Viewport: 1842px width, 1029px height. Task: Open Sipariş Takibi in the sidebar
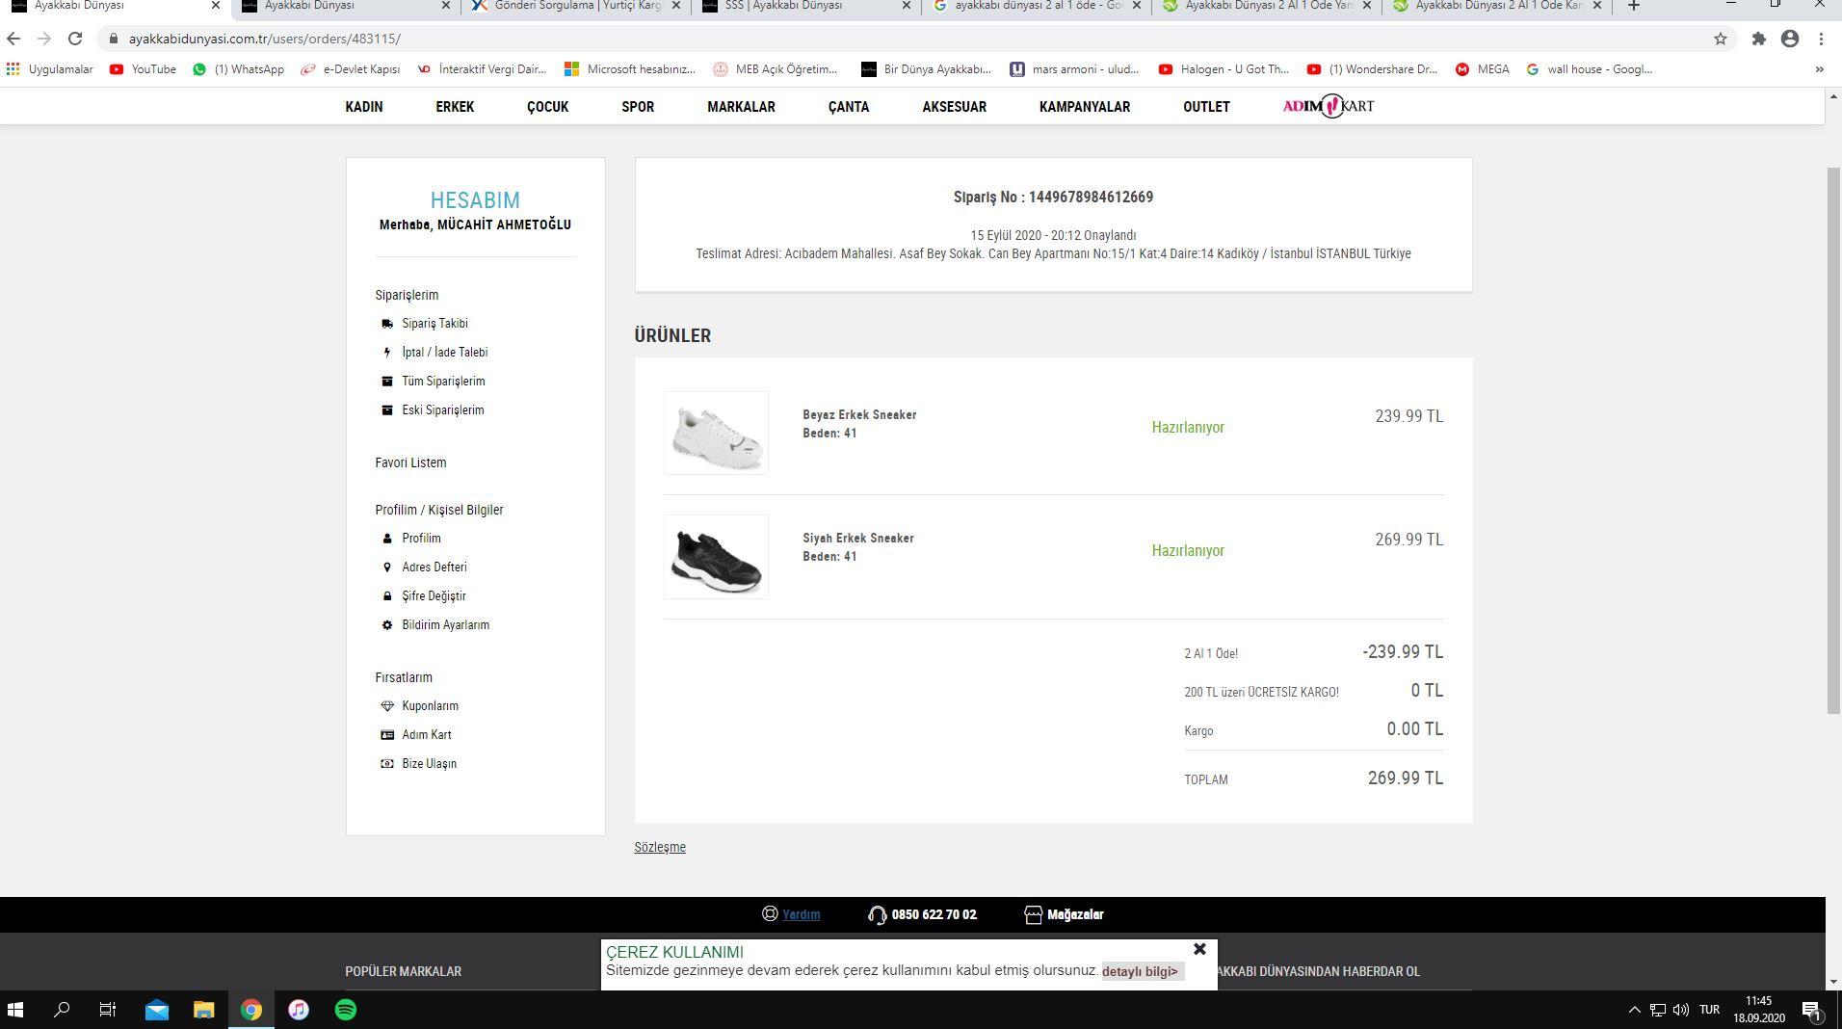tap(434, 324)
